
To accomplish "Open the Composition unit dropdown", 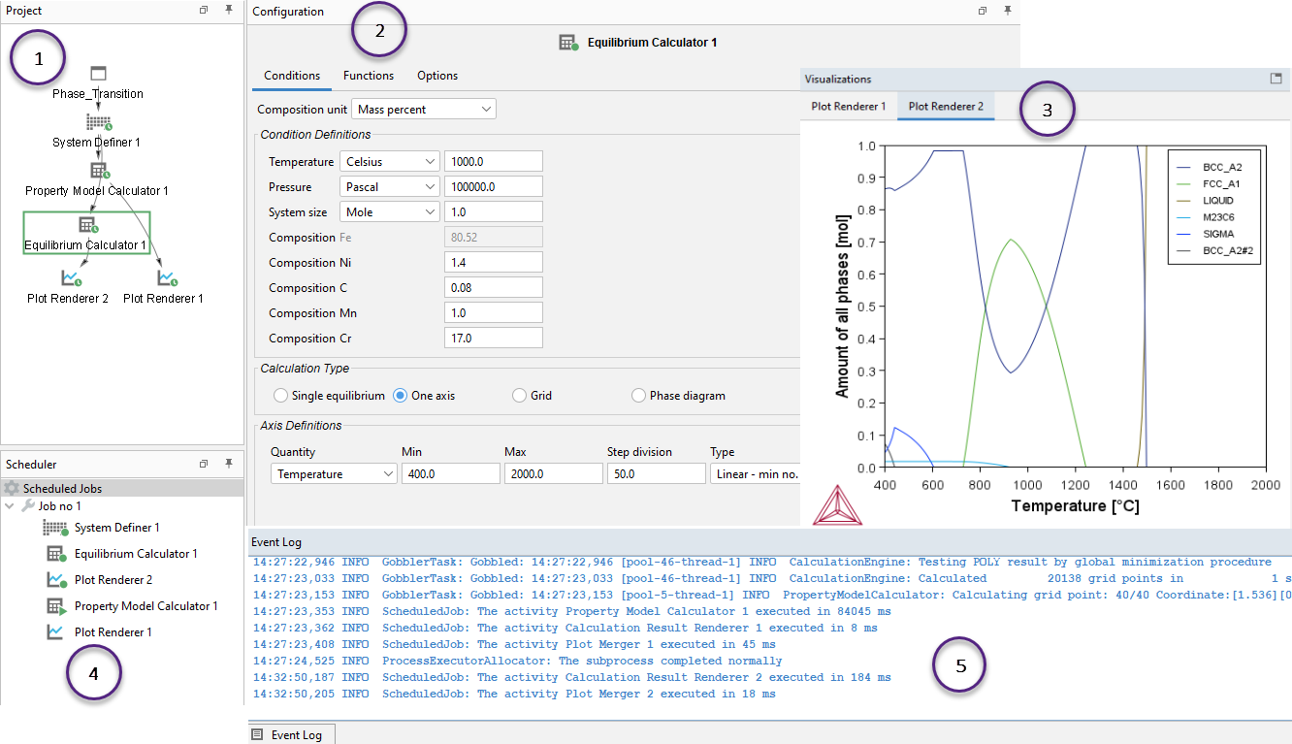I will [424, 109].
